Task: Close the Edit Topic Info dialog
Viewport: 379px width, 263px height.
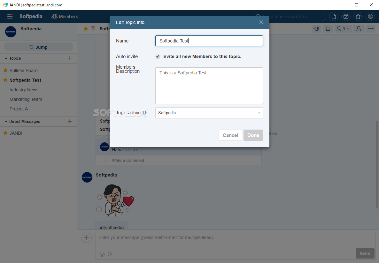Action: tap(261, 22)
